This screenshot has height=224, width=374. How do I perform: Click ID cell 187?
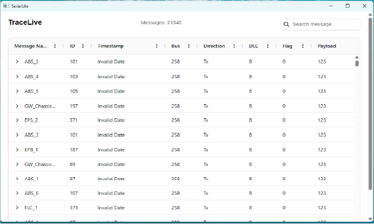click(73, 150)
